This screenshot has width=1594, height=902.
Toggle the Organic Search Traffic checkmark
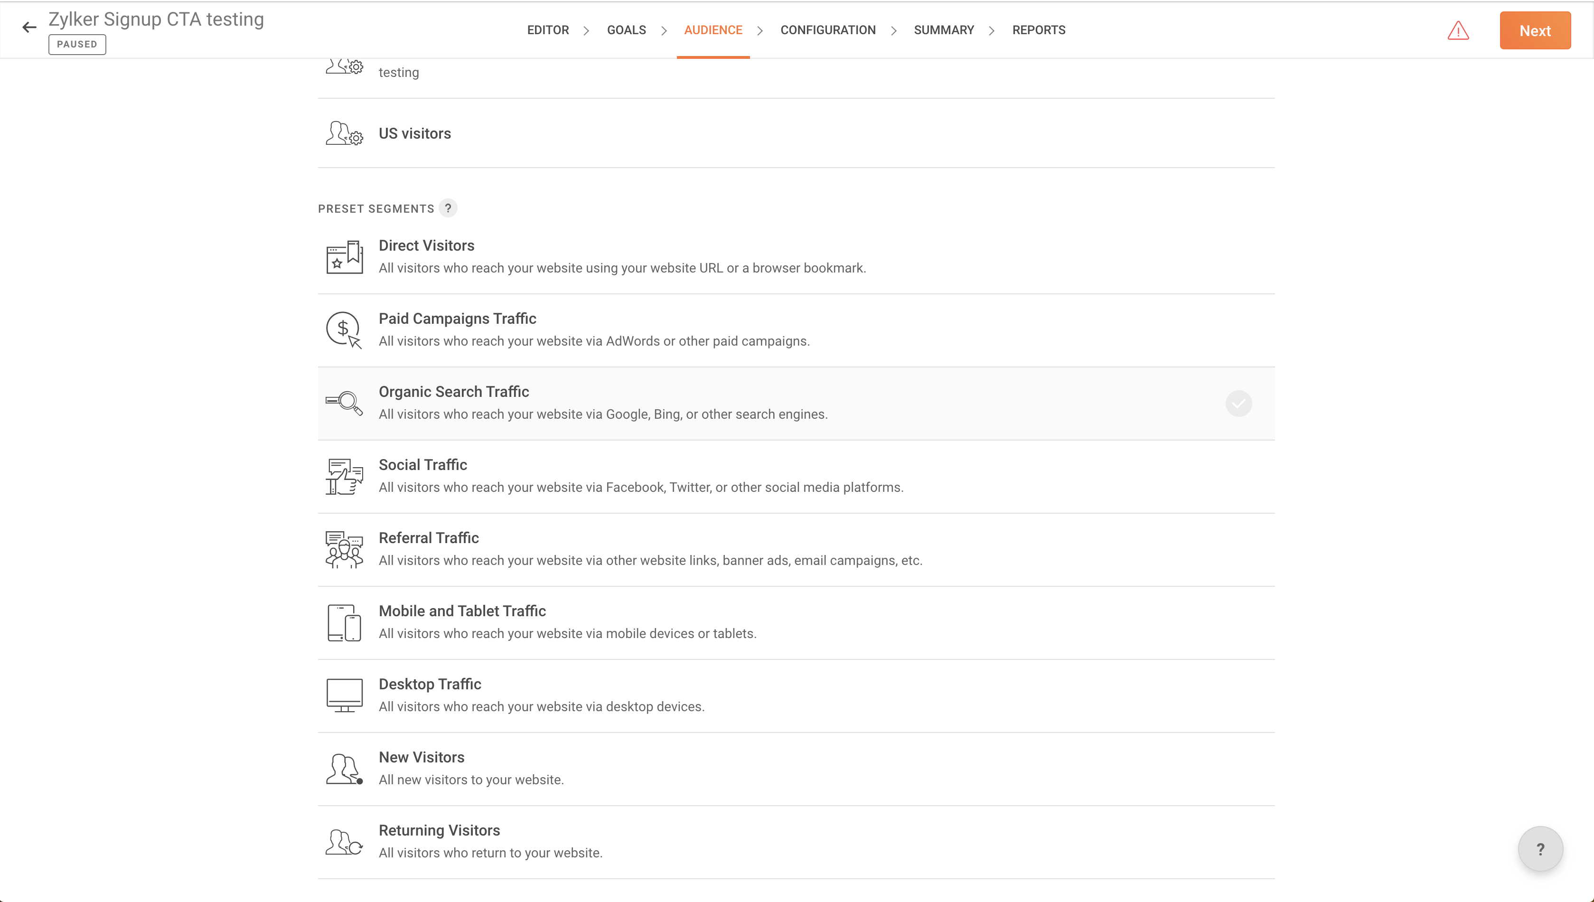pos(1238,404)
